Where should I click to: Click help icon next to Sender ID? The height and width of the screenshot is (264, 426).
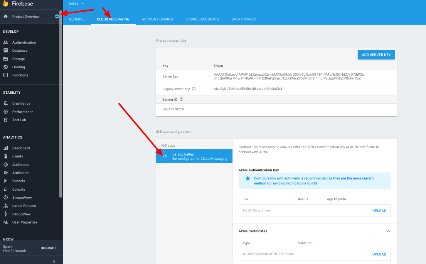[x=182, y=99]
